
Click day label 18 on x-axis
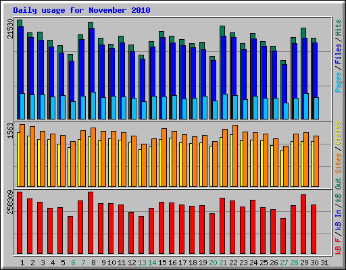[193, 263]
